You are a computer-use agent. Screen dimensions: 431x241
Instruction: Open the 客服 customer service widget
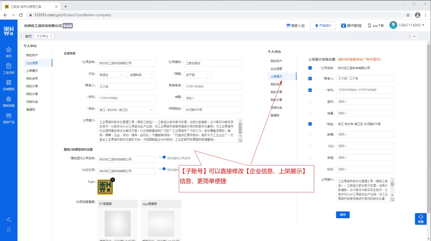pyautogui.click(x=420, y=219)
